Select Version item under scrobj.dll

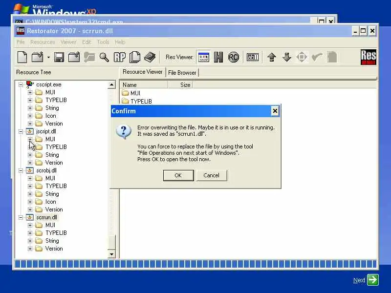[54, 209]
